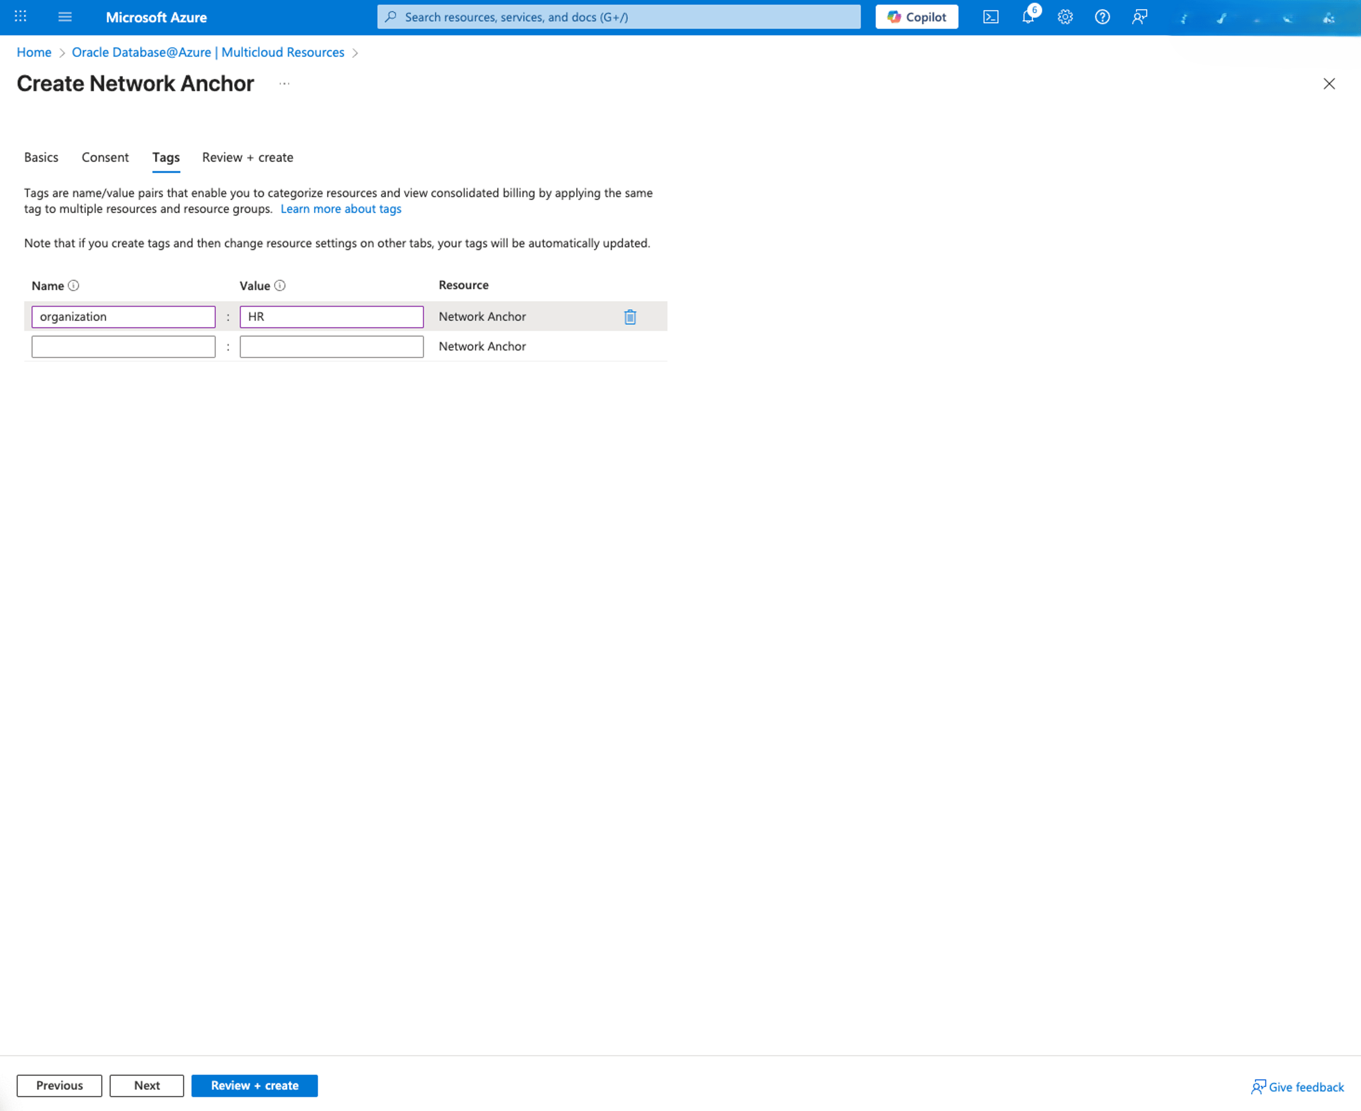Open the Cloud Shell terminal
This screenshot has width=1361, height=1111.
pyautogui.click(x=991, y=17)
